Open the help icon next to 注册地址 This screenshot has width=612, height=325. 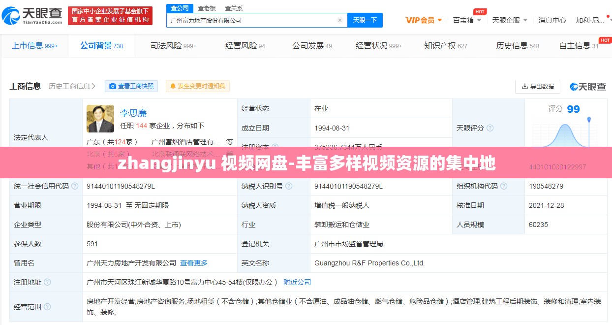[47, 282]
